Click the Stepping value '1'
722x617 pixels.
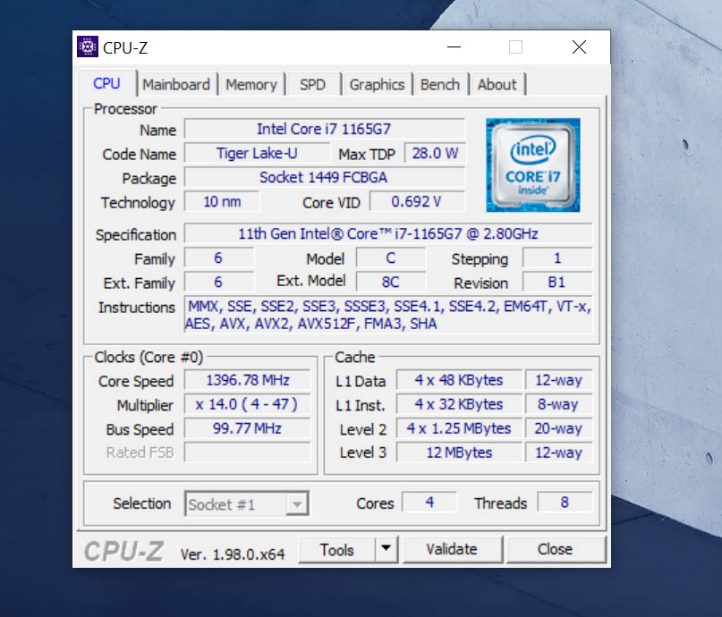557,258
